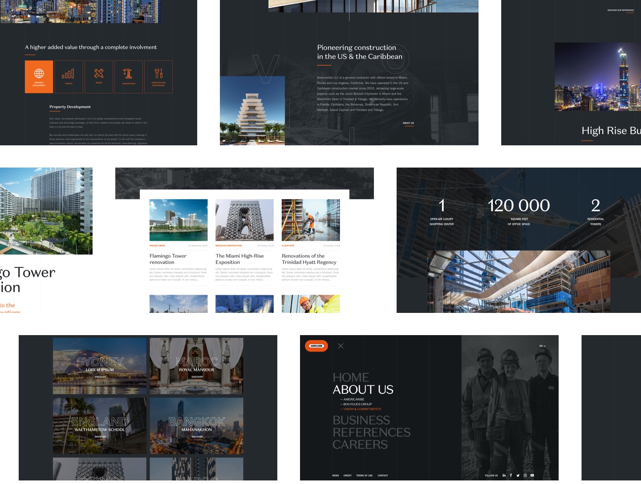This screenshot has width=641, height=484.
Task: Select the Property Development globe icon
Action: [39, 74]
